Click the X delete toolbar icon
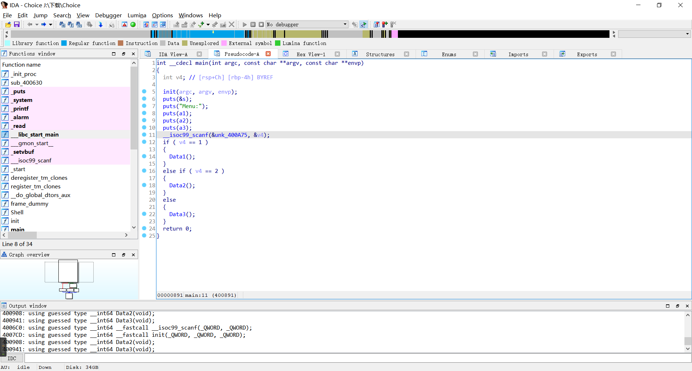Screen dimensions: 692x371 click(232, 24)
